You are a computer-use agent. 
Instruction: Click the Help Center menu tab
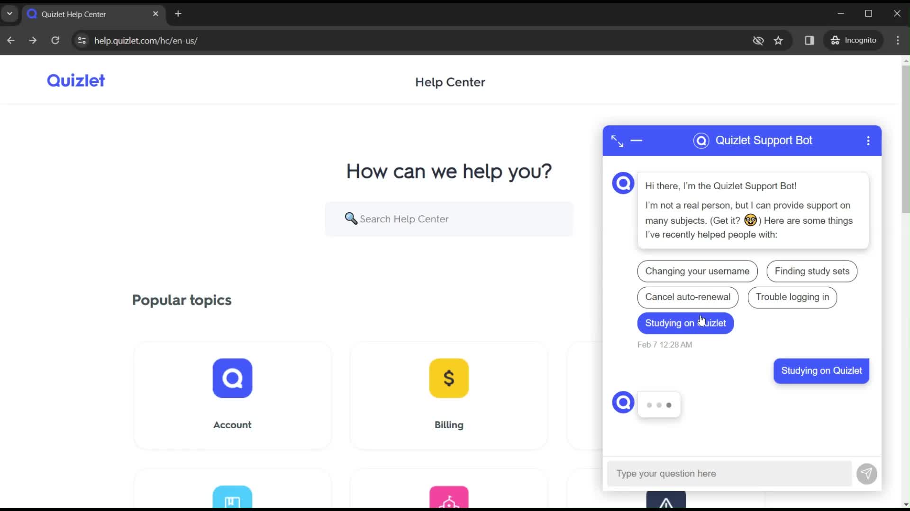(x=450, y=82)
